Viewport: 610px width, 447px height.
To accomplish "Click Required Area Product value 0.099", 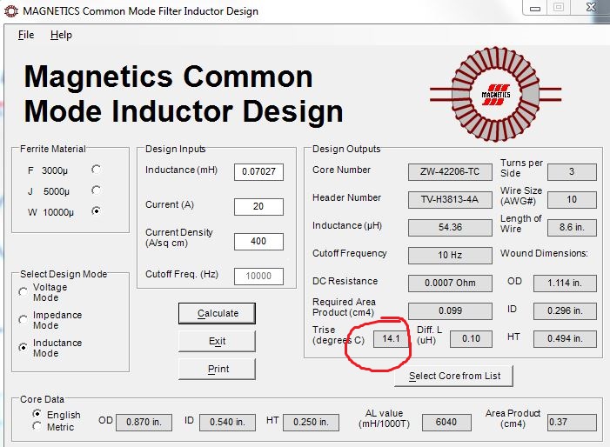I will pos(450,311).
